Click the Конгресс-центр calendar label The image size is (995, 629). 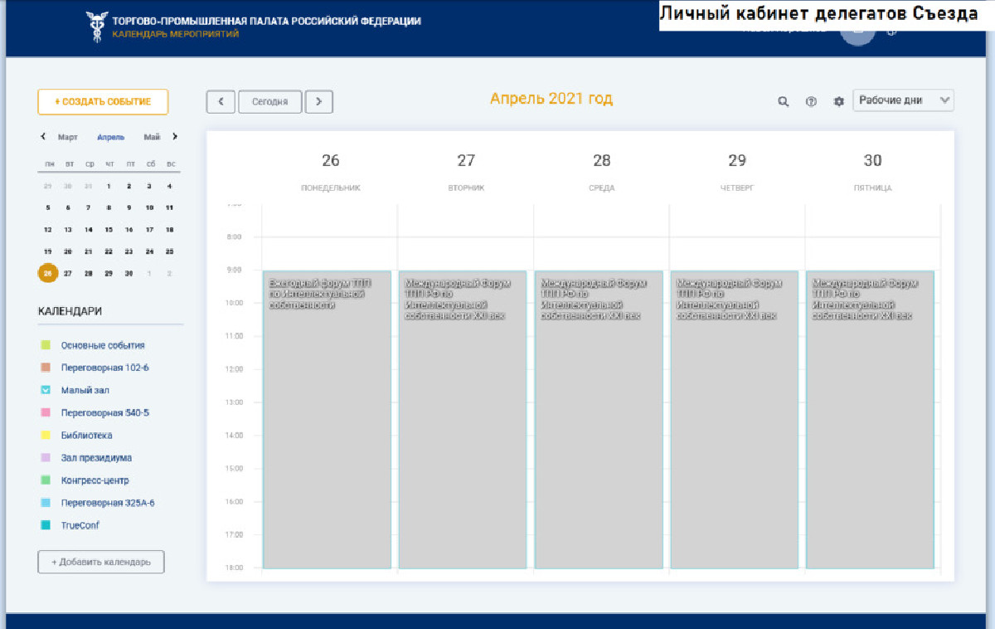click(x=95, y=480)
